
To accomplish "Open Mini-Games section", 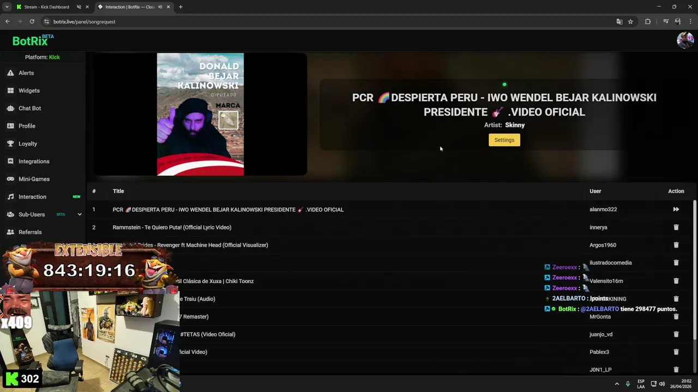I will tap(34, 179).
